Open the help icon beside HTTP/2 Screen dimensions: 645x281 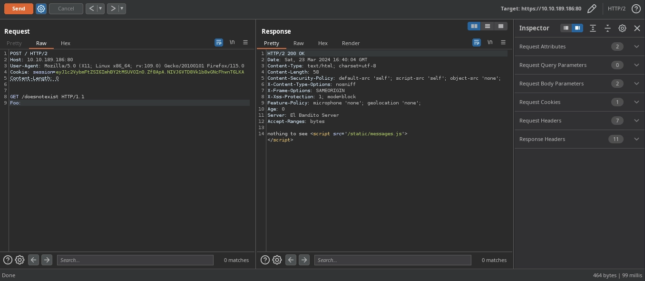tap(636, 9)
